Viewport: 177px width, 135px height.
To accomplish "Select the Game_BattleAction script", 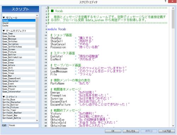I will tap(19, 57).
